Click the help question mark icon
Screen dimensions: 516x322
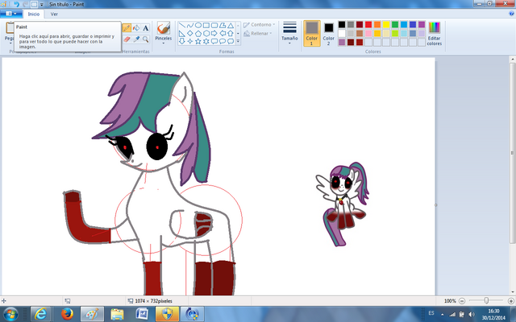tap(512, 14)
